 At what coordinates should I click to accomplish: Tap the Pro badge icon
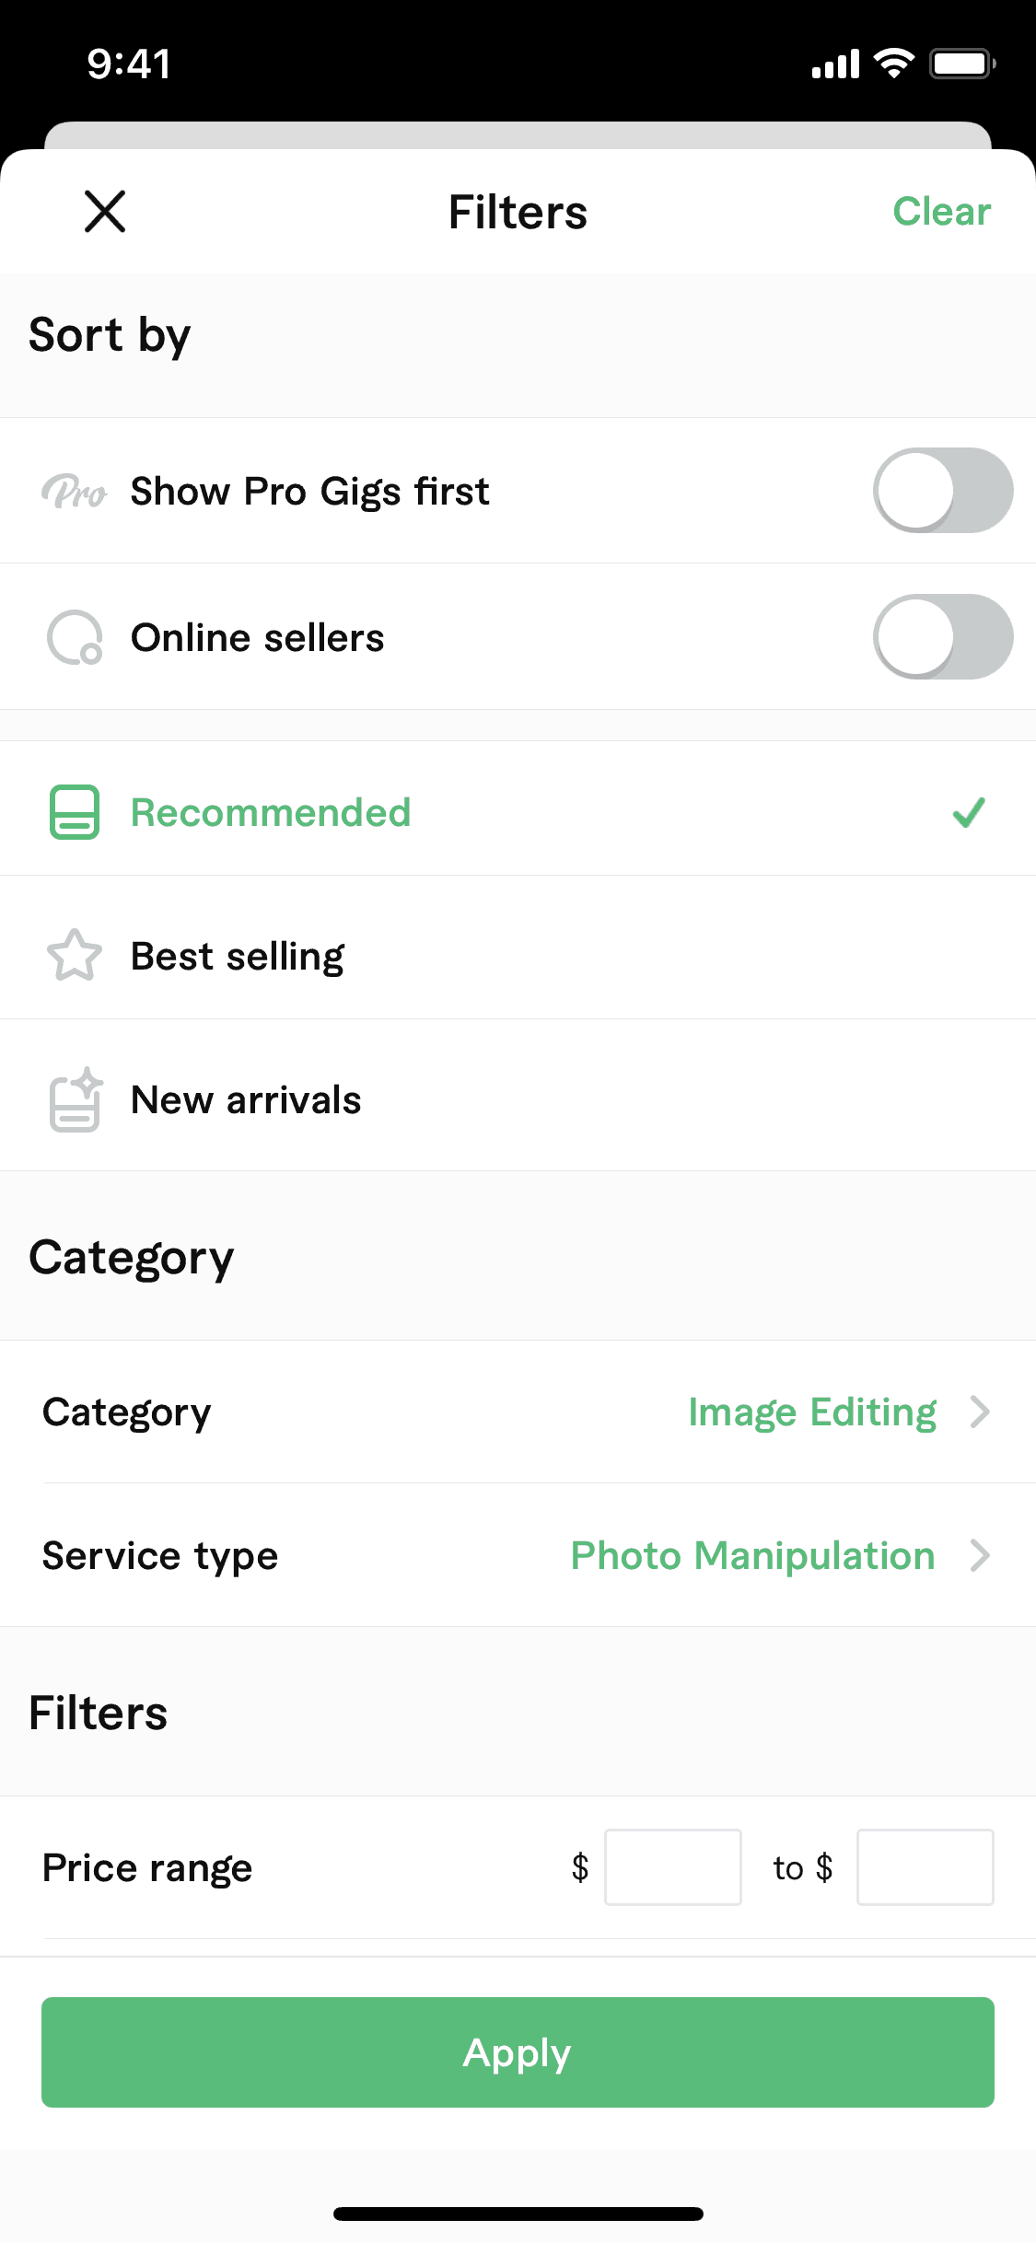point(75,492)
